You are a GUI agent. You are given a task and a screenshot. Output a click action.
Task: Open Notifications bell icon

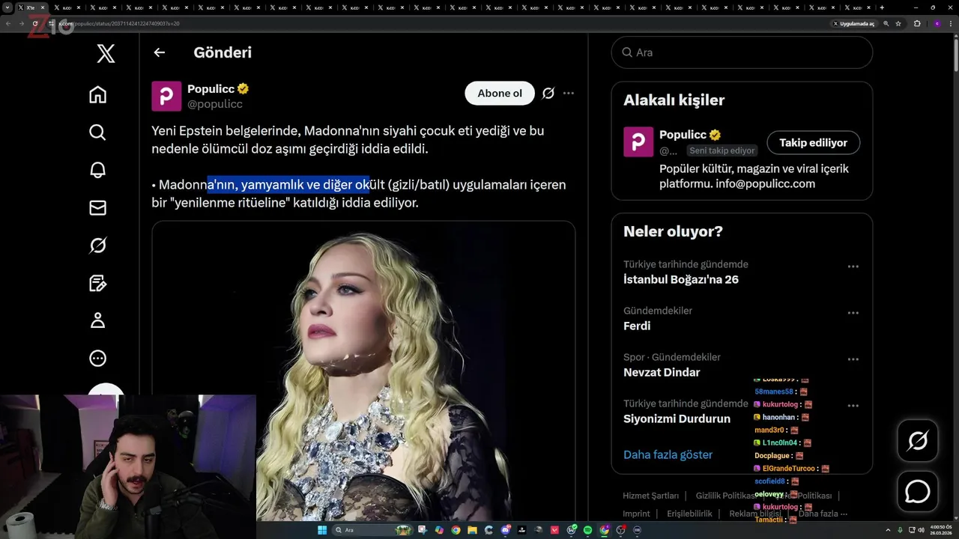(x=97, y=170)
